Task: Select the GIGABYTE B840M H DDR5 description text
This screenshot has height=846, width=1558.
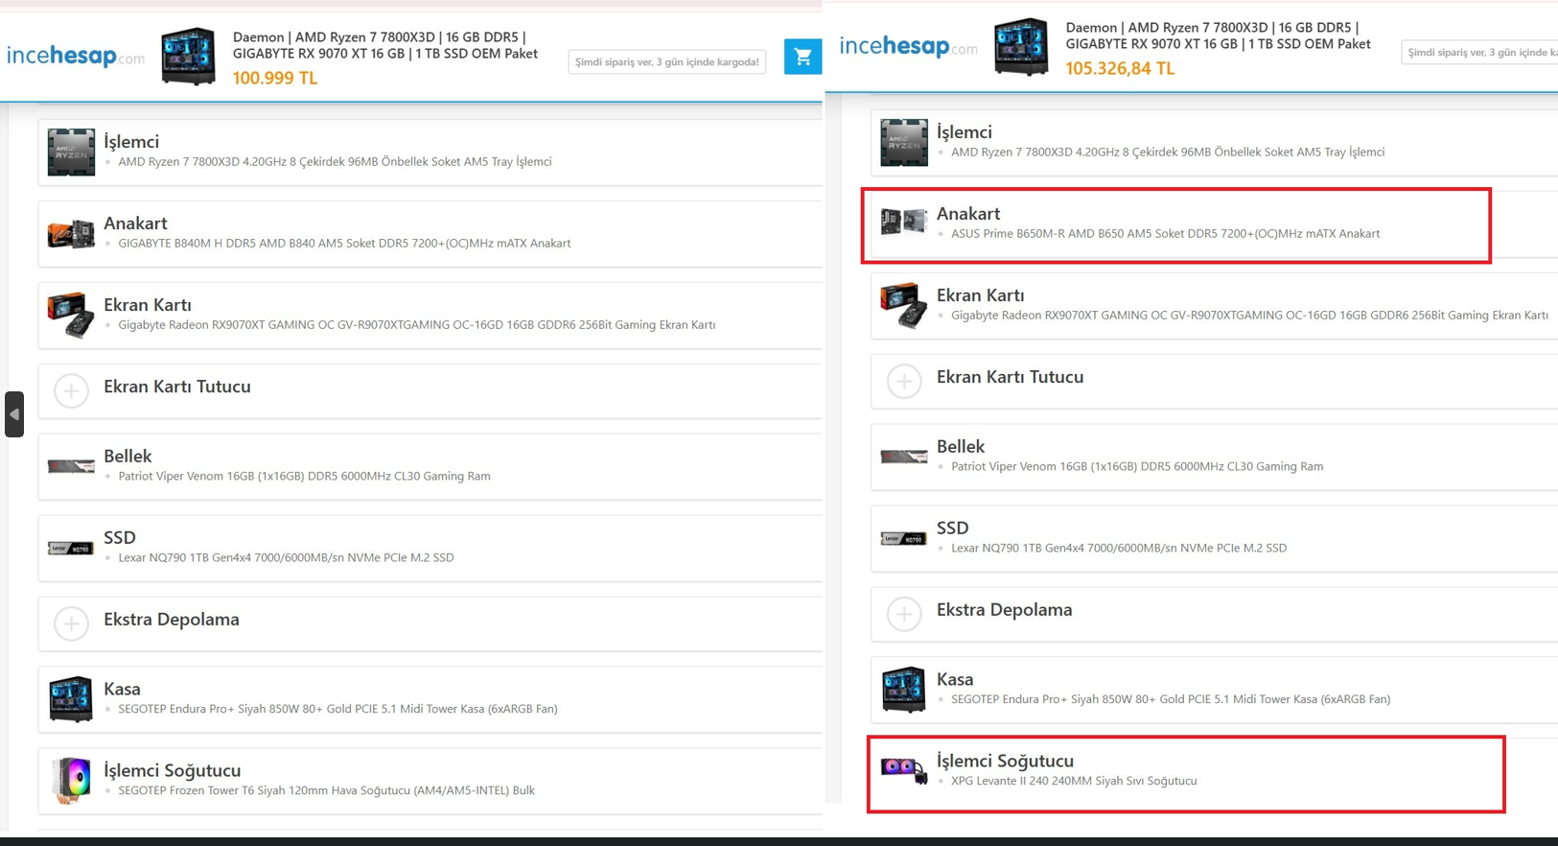Action: coord(344,243)
